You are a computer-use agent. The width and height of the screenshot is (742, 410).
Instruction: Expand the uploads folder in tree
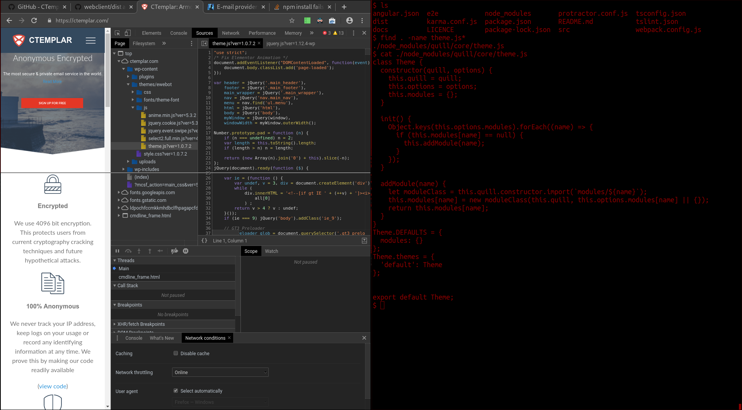128,162
